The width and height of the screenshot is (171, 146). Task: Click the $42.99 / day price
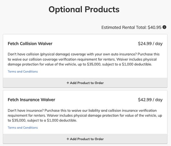tap(150, 100)
